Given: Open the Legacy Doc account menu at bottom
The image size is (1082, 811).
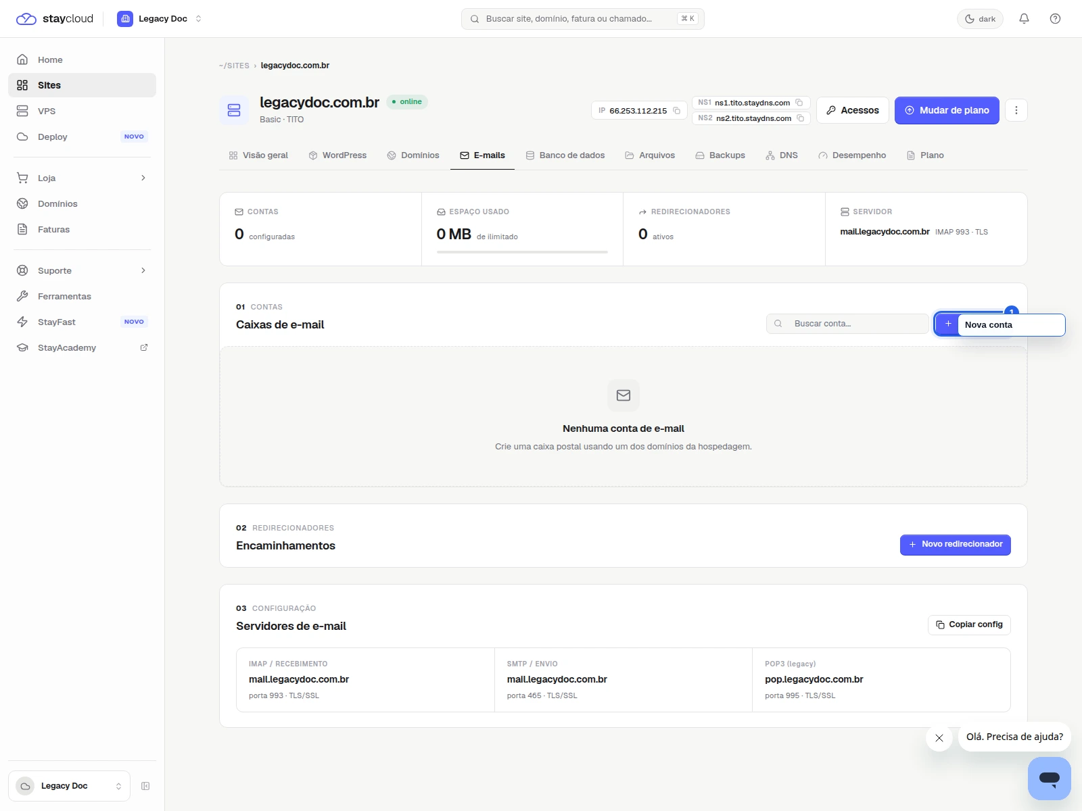Looking at the screenshot, I should point(69,786).
